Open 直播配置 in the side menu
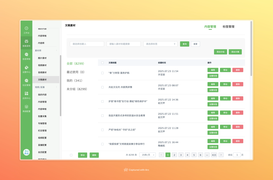The image size is (273, 180). click(x=42, y=145)
